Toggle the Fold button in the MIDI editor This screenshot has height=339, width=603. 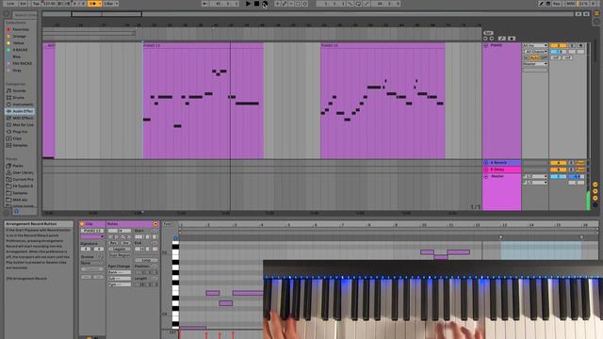(x=168, y=224)
